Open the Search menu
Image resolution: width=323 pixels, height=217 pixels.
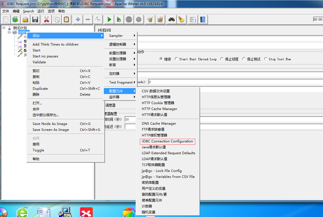[x=28, y=11]
